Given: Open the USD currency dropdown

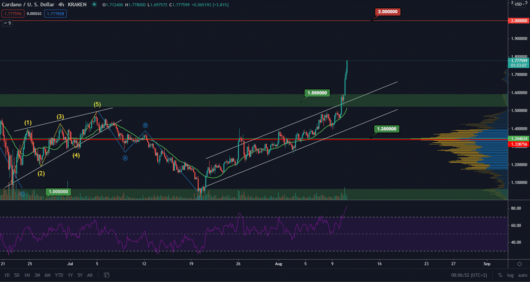Looking at the screenshot, I should [520, 4].
